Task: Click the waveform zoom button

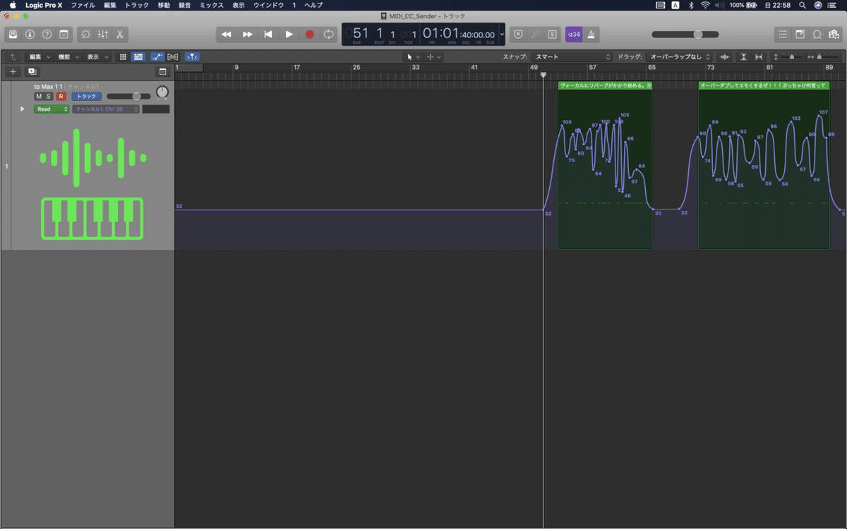Action: pos(725,56)
